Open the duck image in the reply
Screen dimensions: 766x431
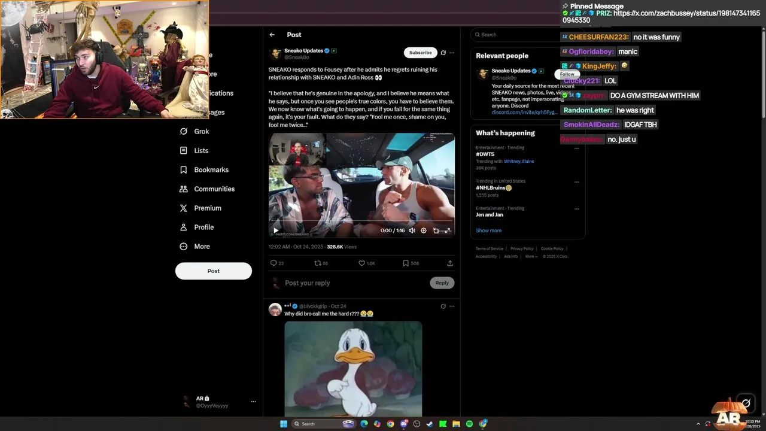click(353, 369)
